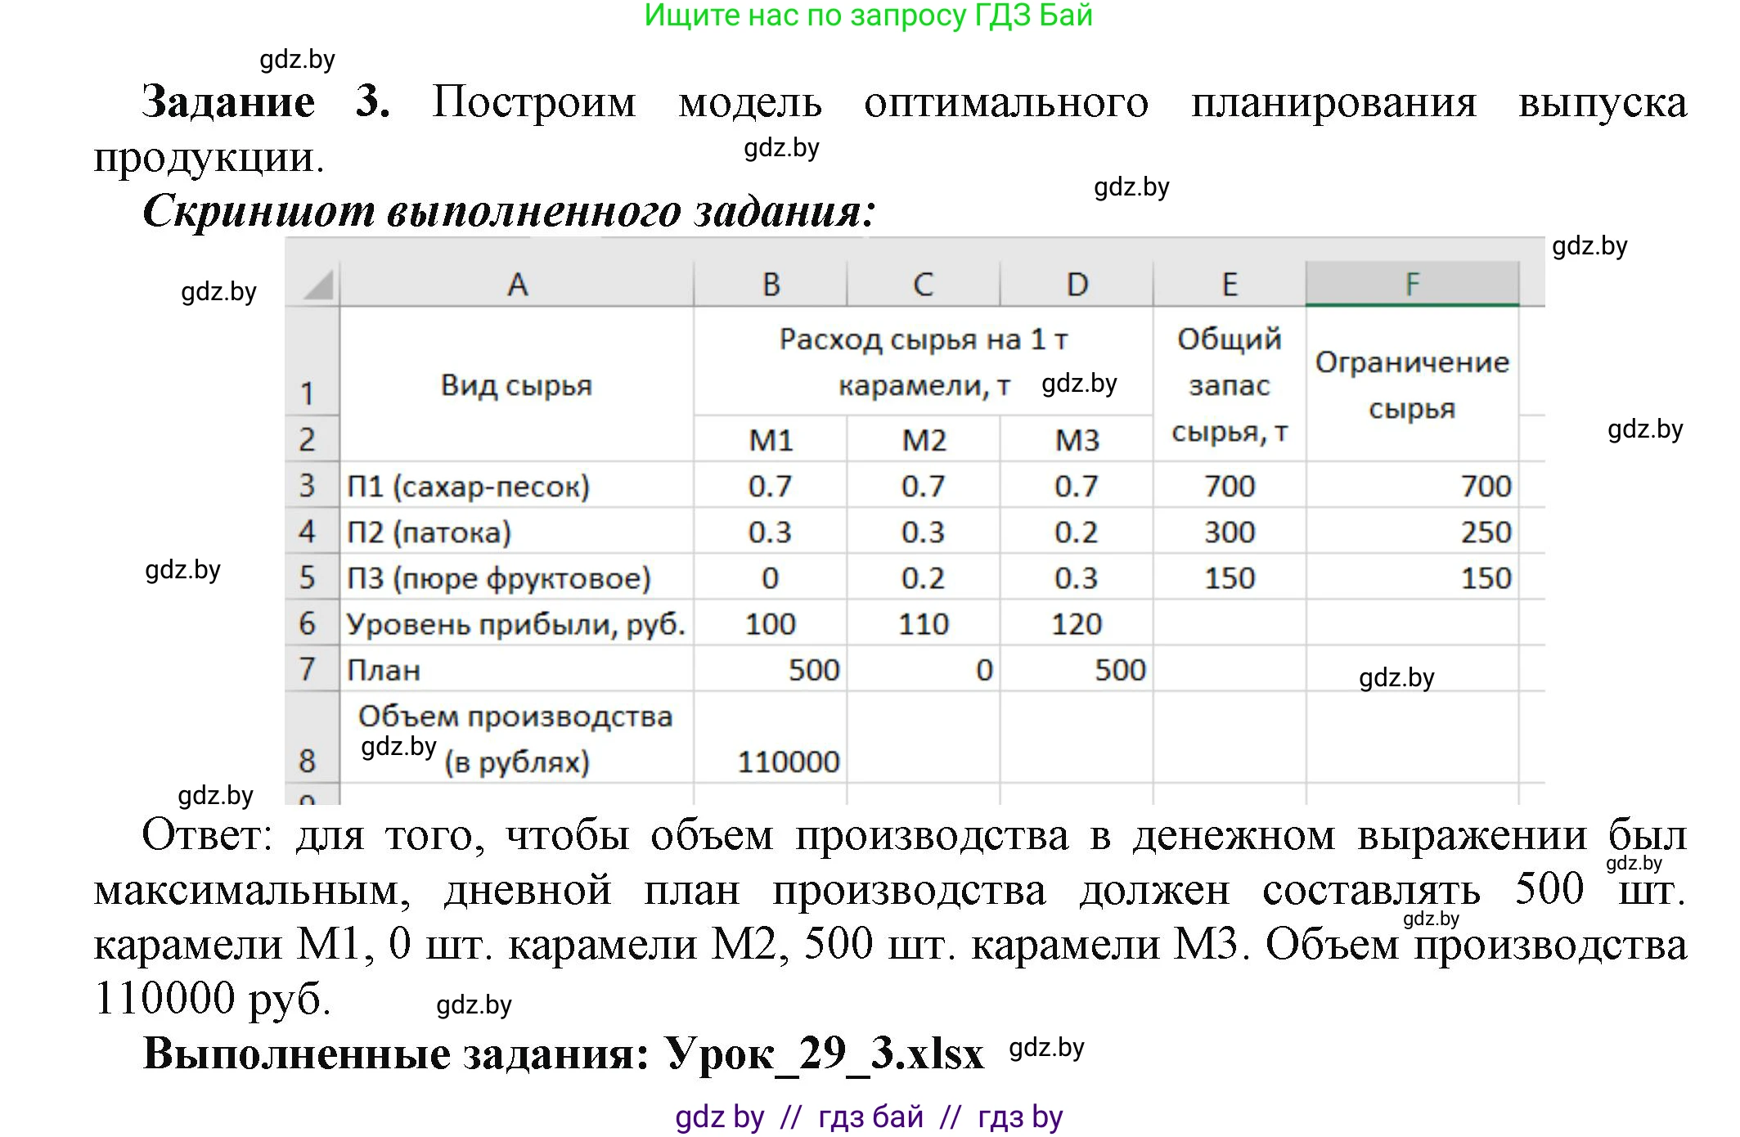1740x1137 pixels.
Task: Click cell B5 with value 0
Action: tap(771, 577)
